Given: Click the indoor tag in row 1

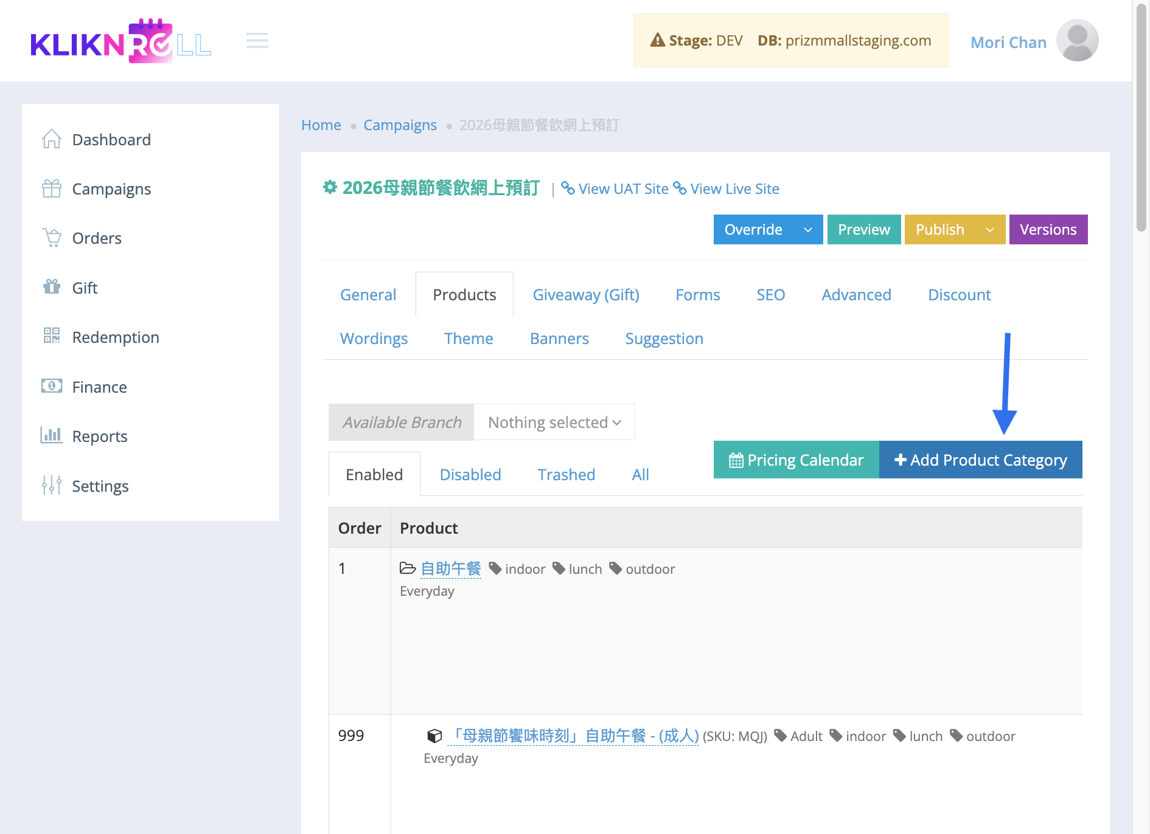Looking at the screenshot, I should [517, 569].
